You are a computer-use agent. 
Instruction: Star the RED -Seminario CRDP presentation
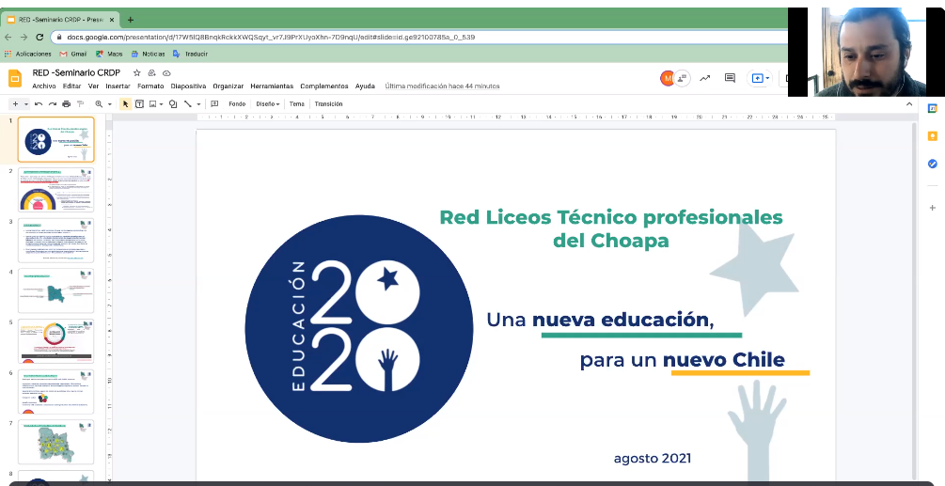pyautogui.click(x=137, y=72)
